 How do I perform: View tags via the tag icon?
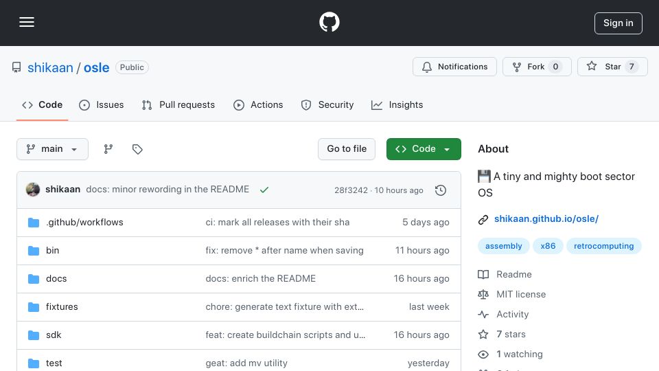(137, 149)
